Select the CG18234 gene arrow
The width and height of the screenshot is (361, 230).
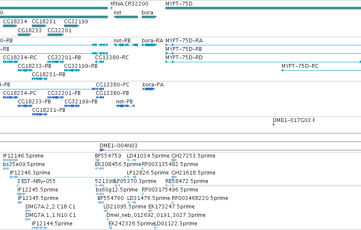(10, 26)
